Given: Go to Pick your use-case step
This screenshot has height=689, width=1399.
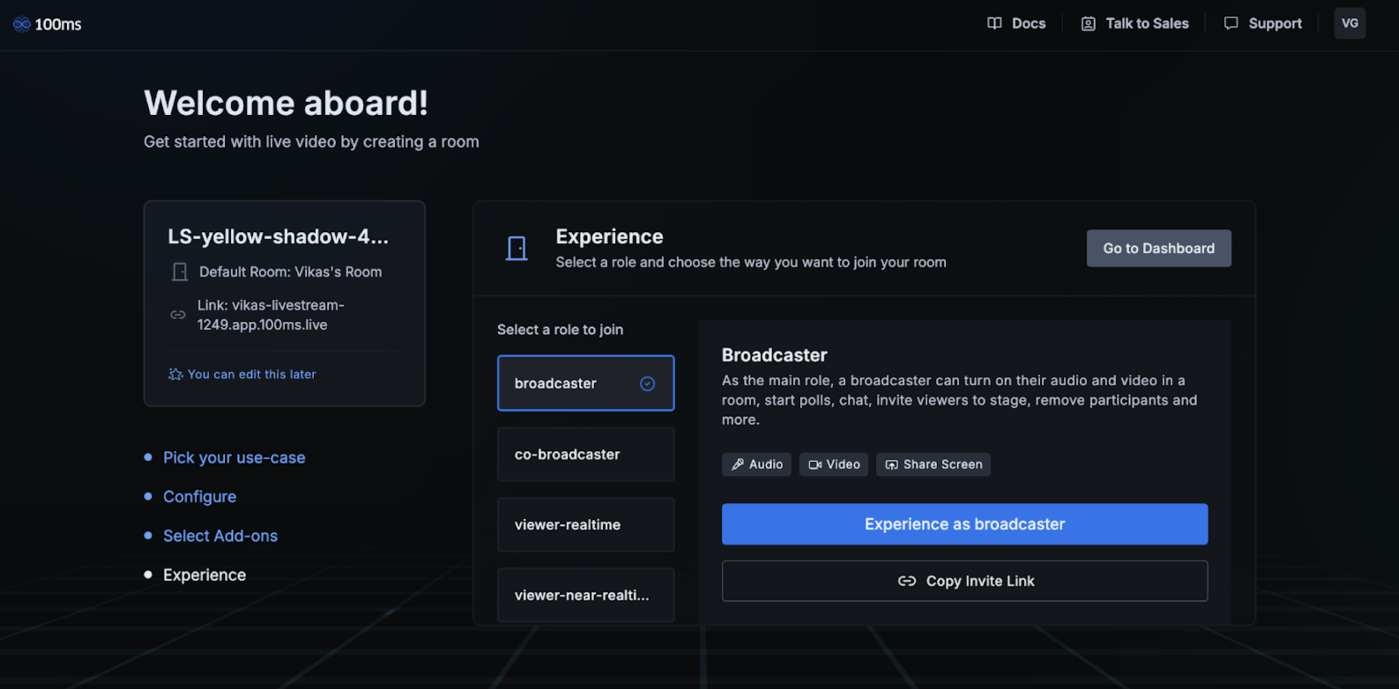Looking at the screenshot, I should (234, 458).
